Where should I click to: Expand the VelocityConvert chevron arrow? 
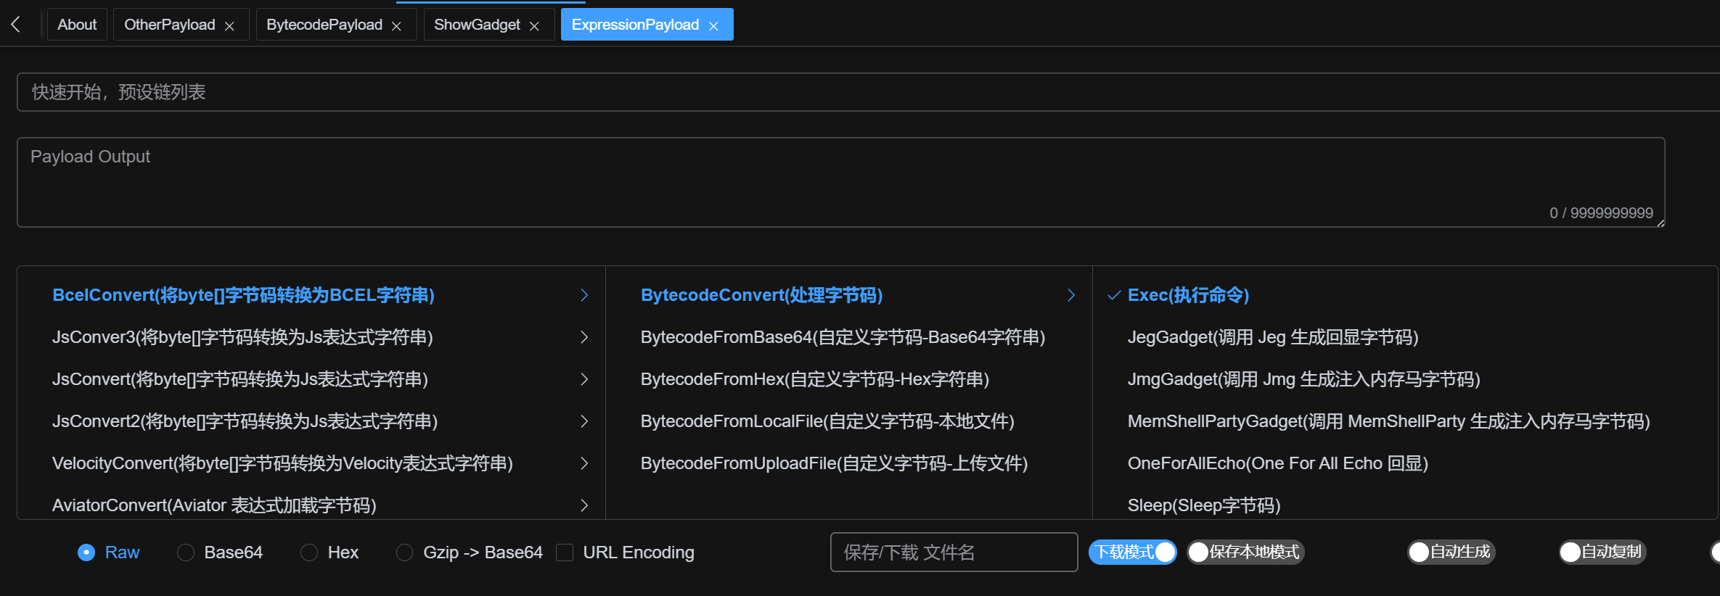tap(584, 463)
